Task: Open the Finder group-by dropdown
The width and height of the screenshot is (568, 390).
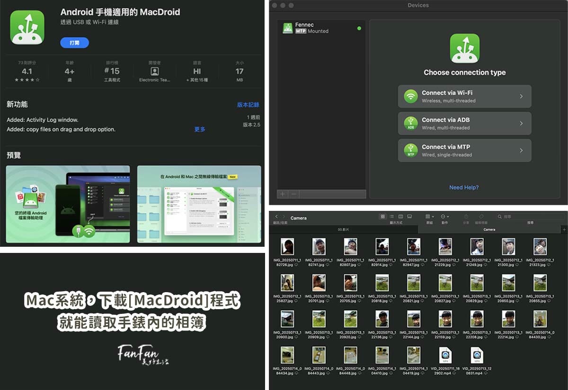Action: tap(430, 217)
